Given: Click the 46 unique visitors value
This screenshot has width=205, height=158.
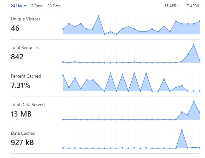Looking at the screenshot, I should [15, 28].
